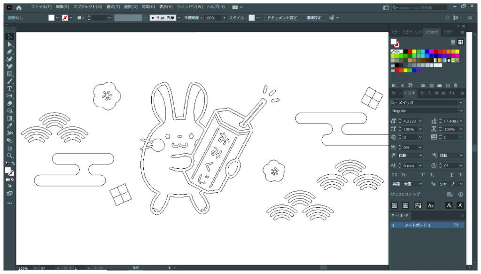This screenshot has width=481, height=274.
Task: Open the 効果(C) menu
Action: pos(148,7)
